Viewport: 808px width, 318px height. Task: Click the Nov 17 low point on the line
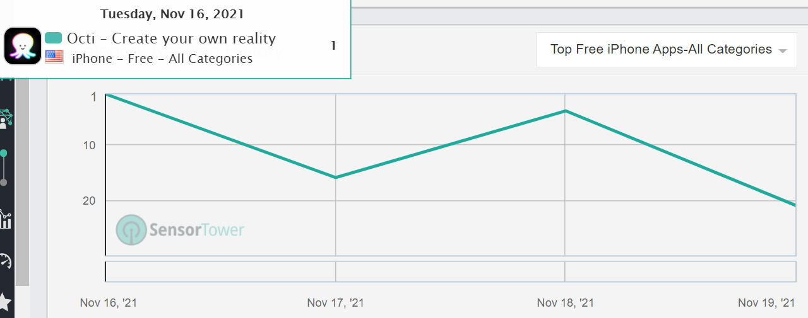335,178
